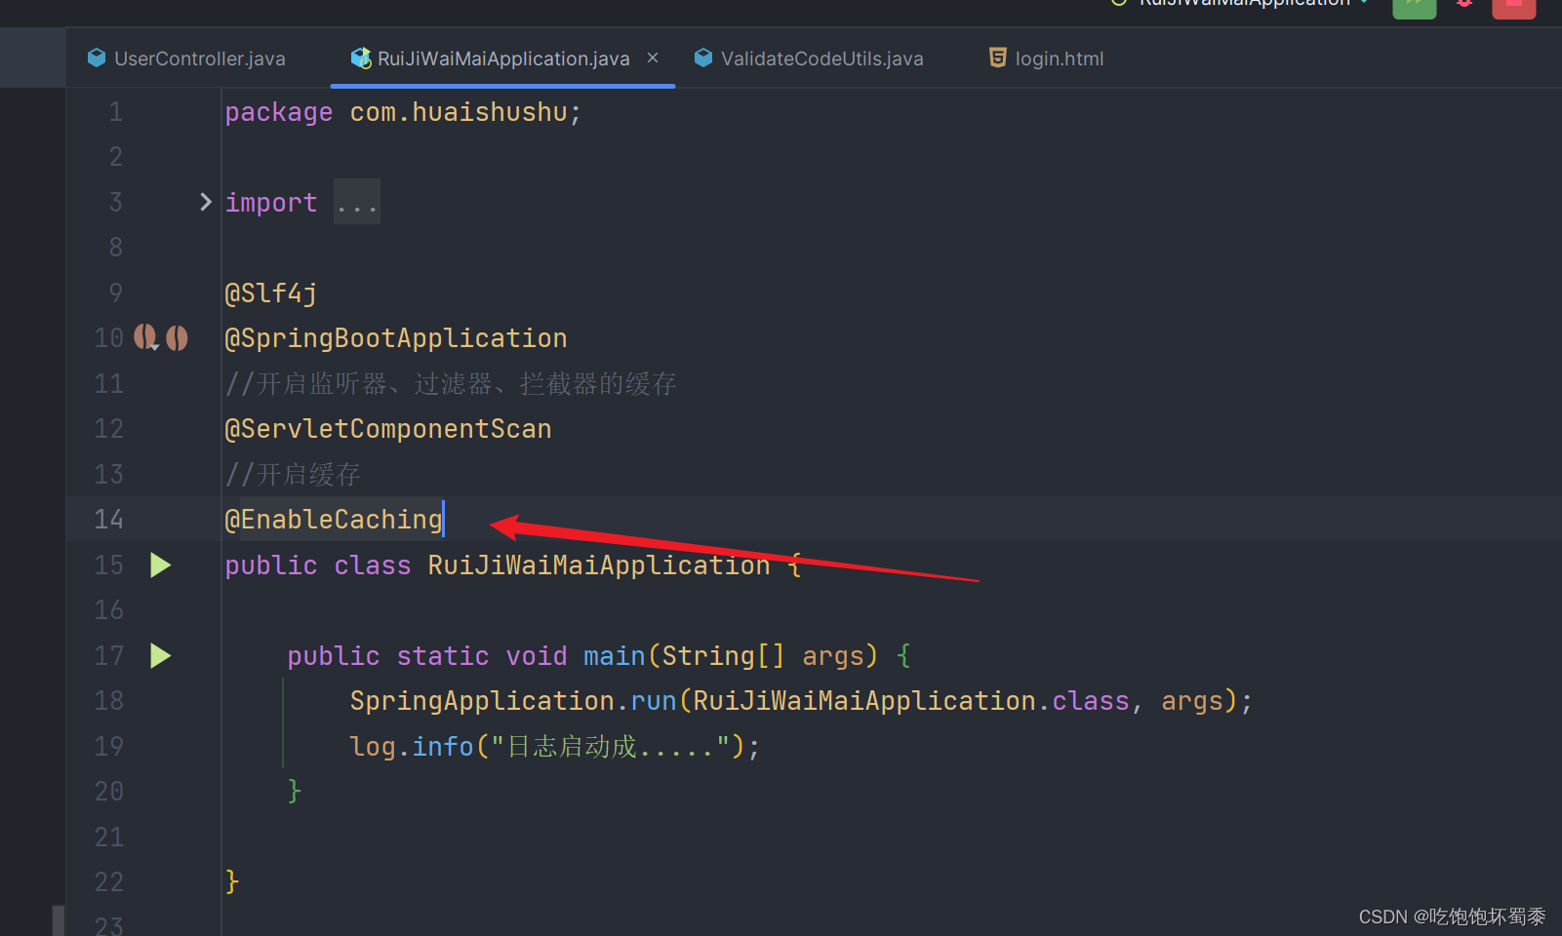Screen dimensions: 1562x936
Task: Click the comment on line 11
Action: [451, 384]
